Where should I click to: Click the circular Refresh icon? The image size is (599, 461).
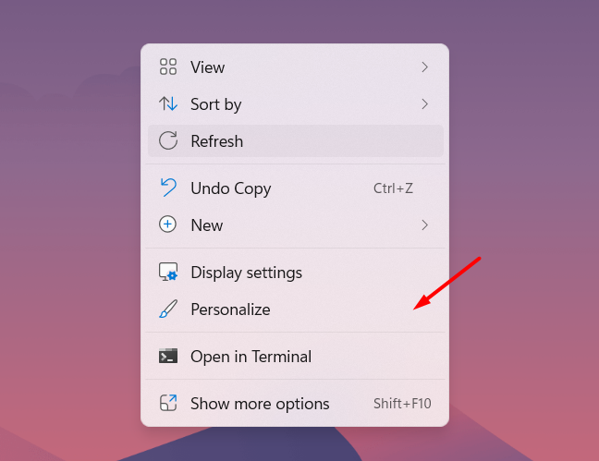tap(168, 140)
